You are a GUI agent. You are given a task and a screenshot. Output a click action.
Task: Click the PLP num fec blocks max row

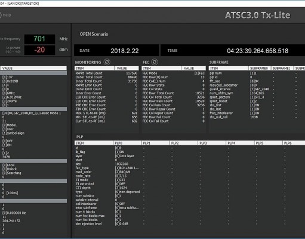[x=190, y=216]
